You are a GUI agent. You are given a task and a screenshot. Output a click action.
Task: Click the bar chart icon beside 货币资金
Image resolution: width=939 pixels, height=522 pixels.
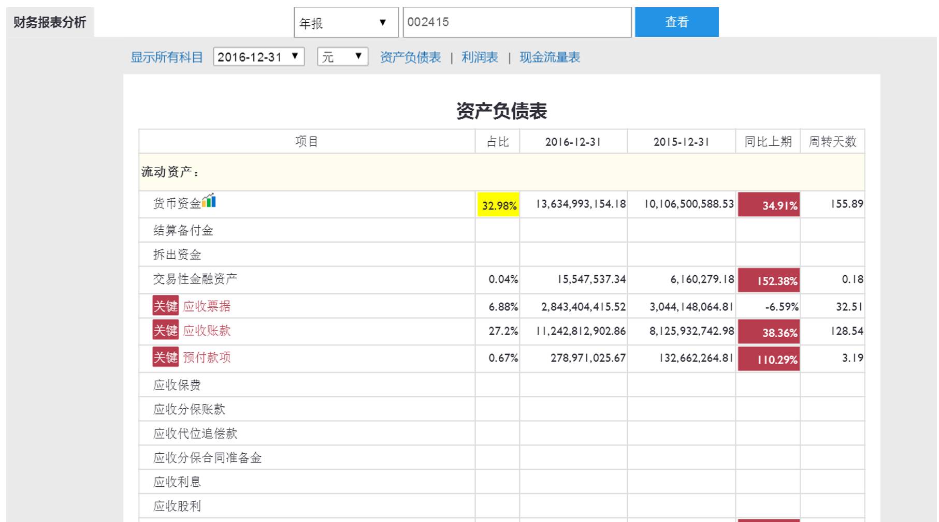point(209,201)
